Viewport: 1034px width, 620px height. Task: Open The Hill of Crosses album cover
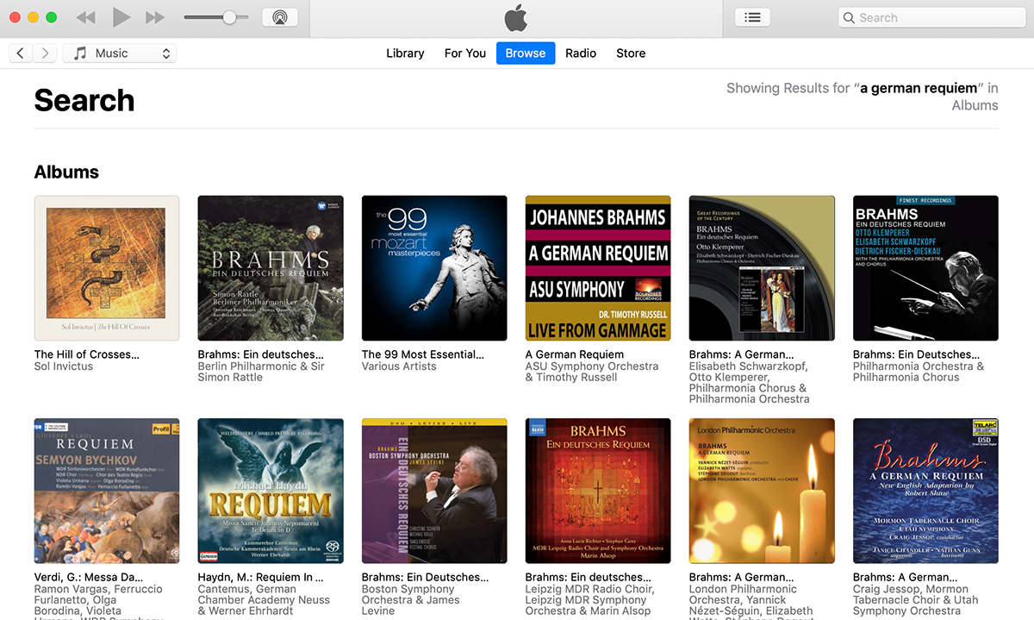click(x=107, y=268)
